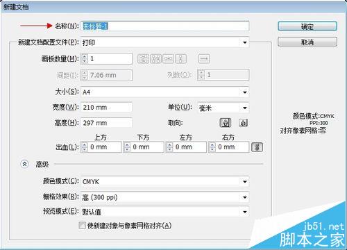Image resolution: width=347 pixels, height=250 pixels.
Task: Click 画板数量 stepper arrows
Action: pyautogui.click(x=85, y=59)
